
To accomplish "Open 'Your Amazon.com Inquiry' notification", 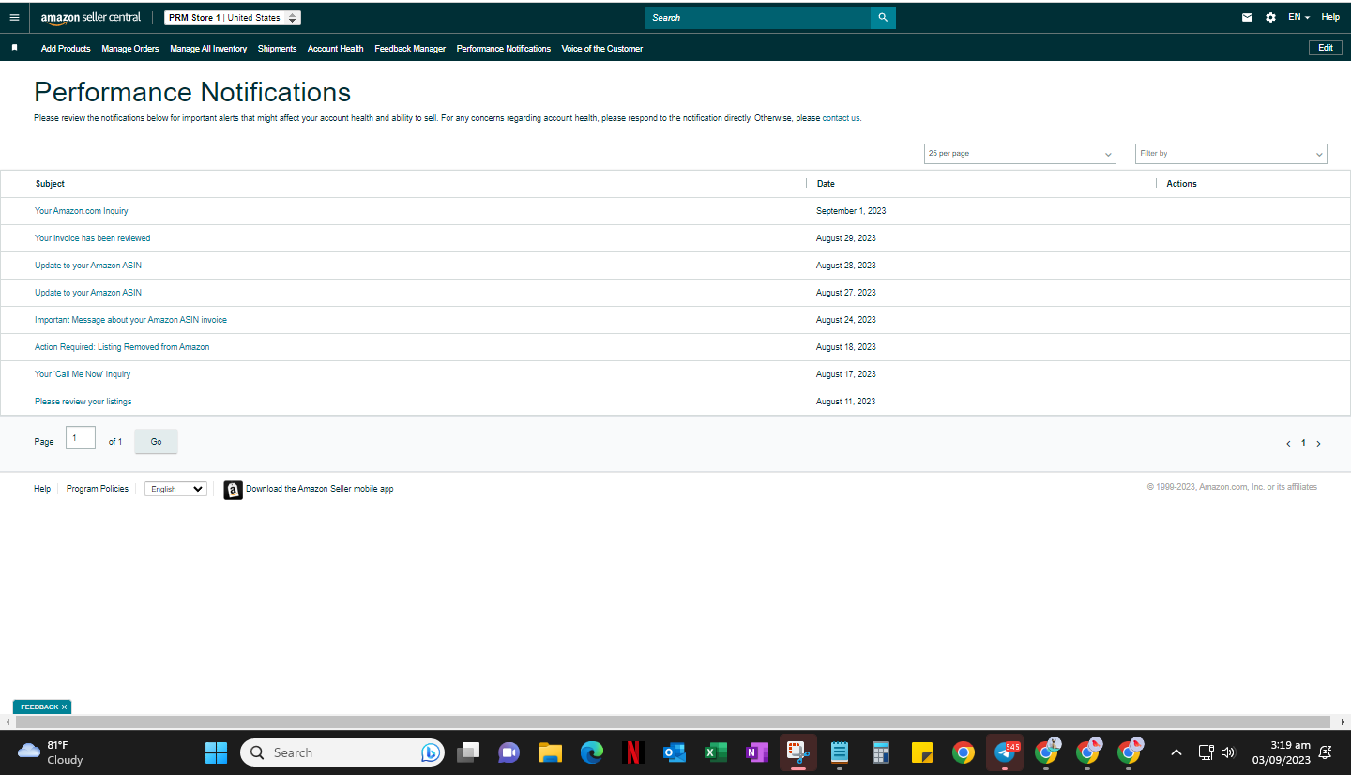I will pyautogui.click(x=82, y=211).
